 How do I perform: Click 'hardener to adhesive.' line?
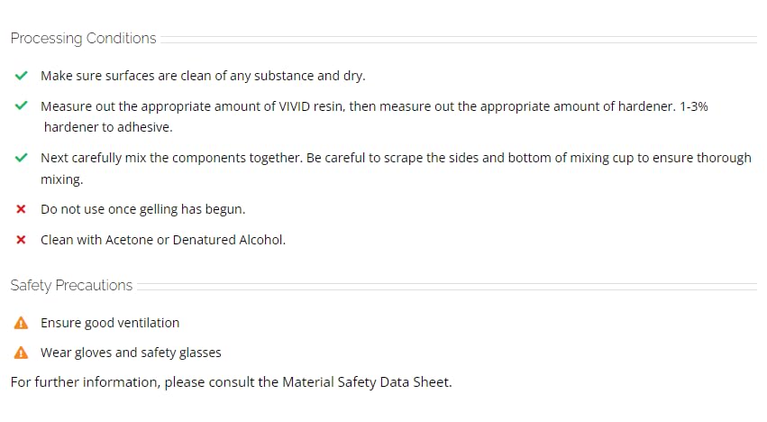[x=108, y=127]
